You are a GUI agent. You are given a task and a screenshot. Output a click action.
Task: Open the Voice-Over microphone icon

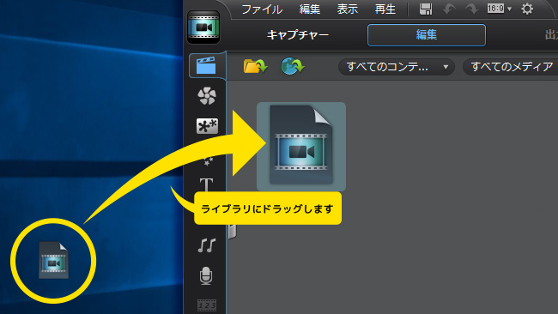[206, 275]
